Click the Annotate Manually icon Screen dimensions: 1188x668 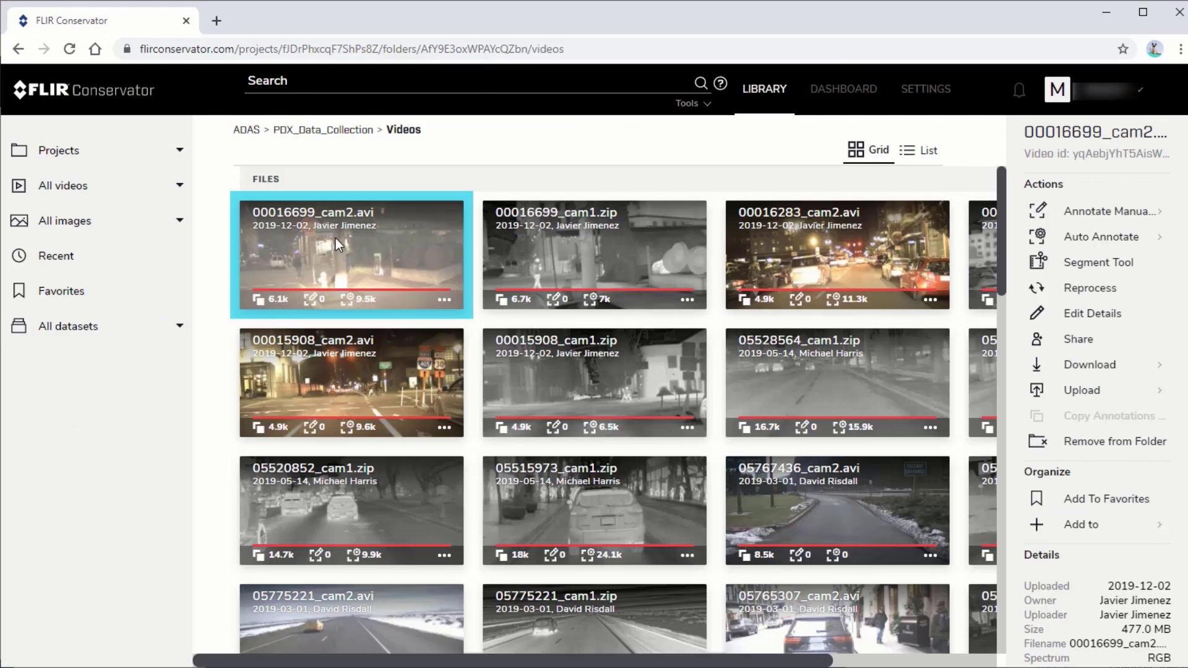pos(1038,210)
